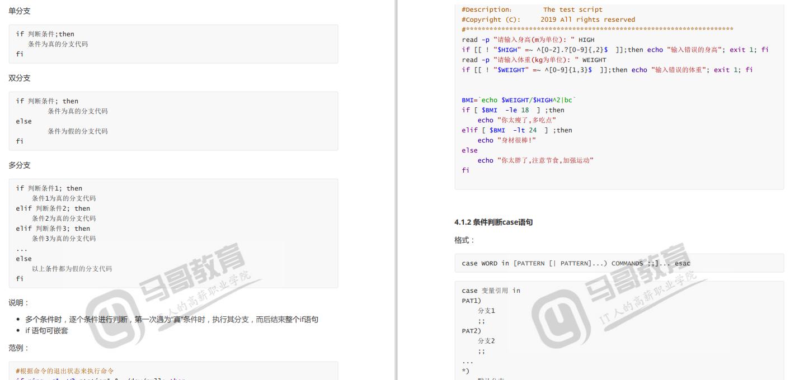Click the default pattern '*)'

[465, 371]
